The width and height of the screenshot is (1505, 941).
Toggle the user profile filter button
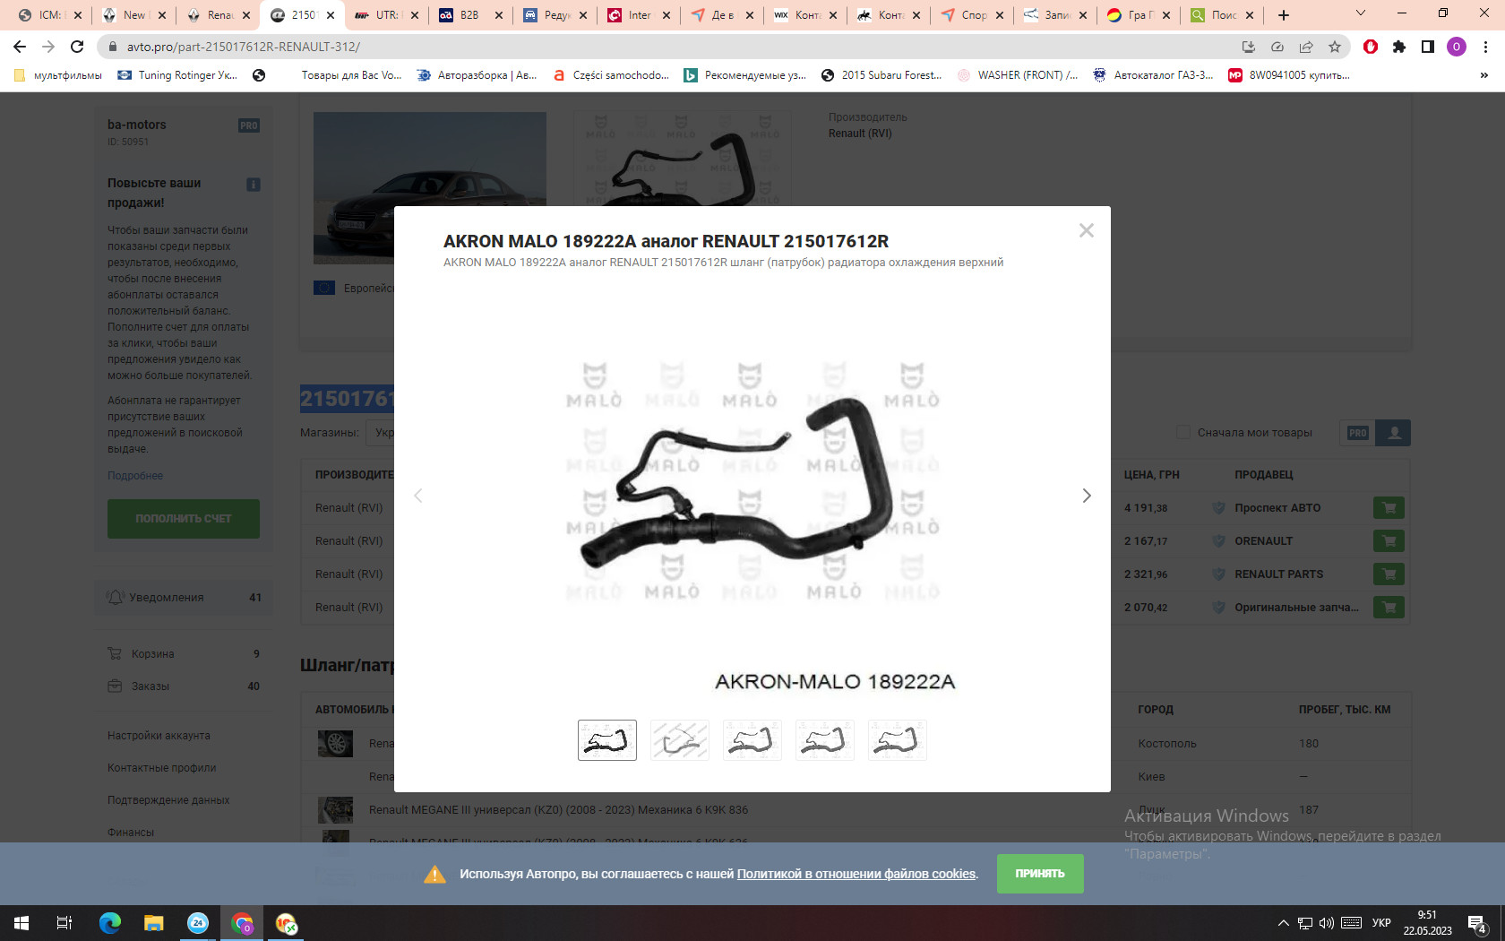pyautogui.click(x=1393, y=433)
